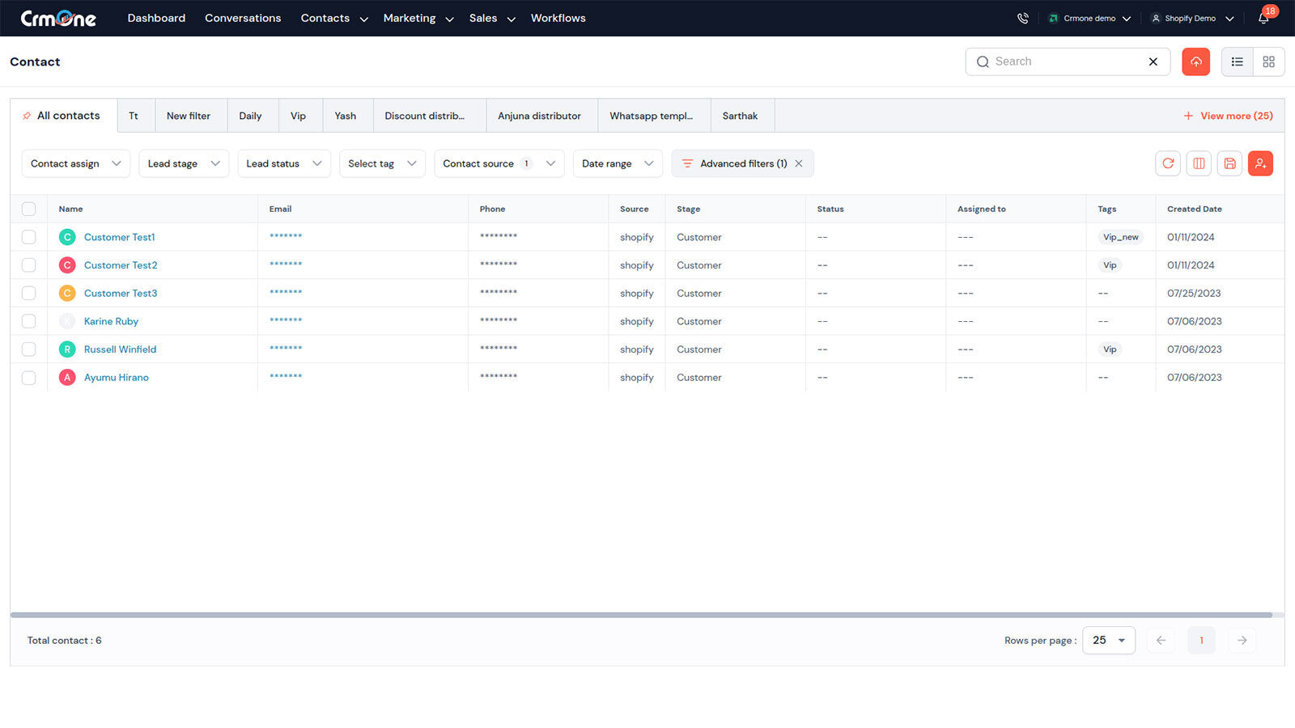Click avatar of Customer Test3

pos(67,293)
